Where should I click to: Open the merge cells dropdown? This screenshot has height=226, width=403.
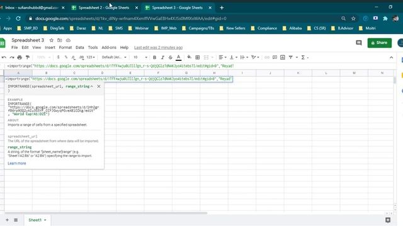(x=212, y=57)
